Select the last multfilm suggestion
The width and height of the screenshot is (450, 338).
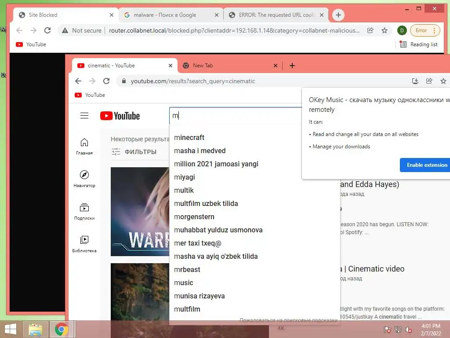254,309
